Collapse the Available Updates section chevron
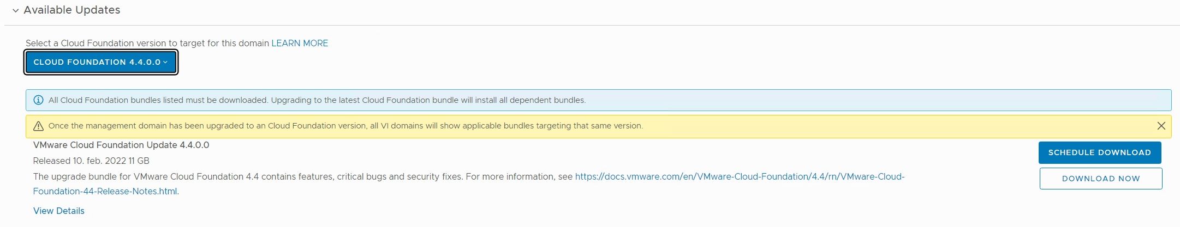The height and width of the screenshot is (227, 1180). [x=16, y=10]
